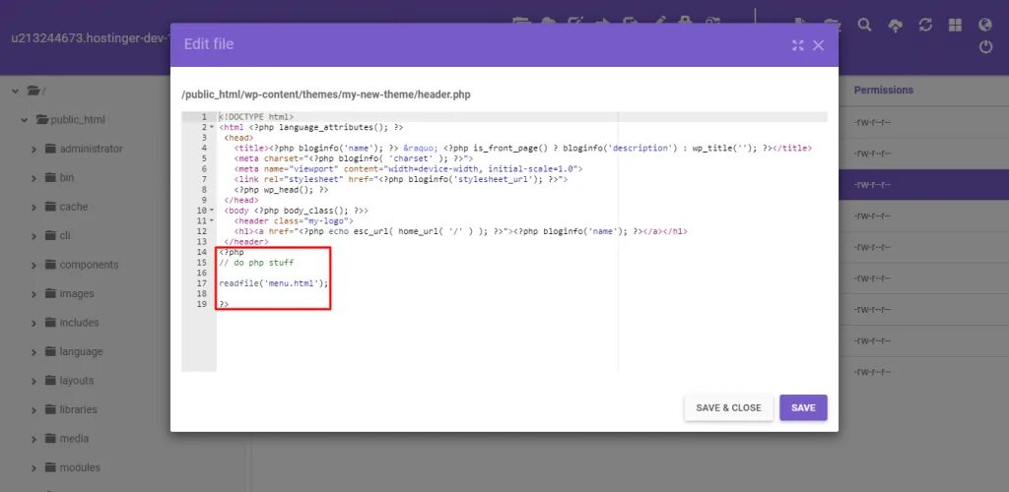Close the Edit file dialog
This screenshot has width=1009, height=492.
point(819,45)
